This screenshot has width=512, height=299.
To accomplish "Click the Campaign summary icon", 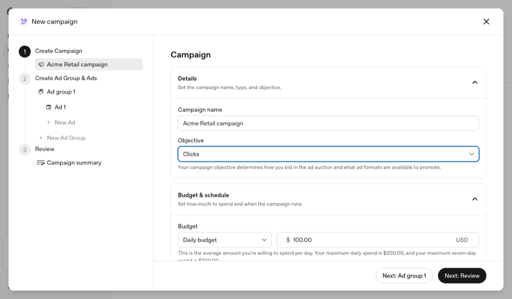I will click(x=41, y=163).
